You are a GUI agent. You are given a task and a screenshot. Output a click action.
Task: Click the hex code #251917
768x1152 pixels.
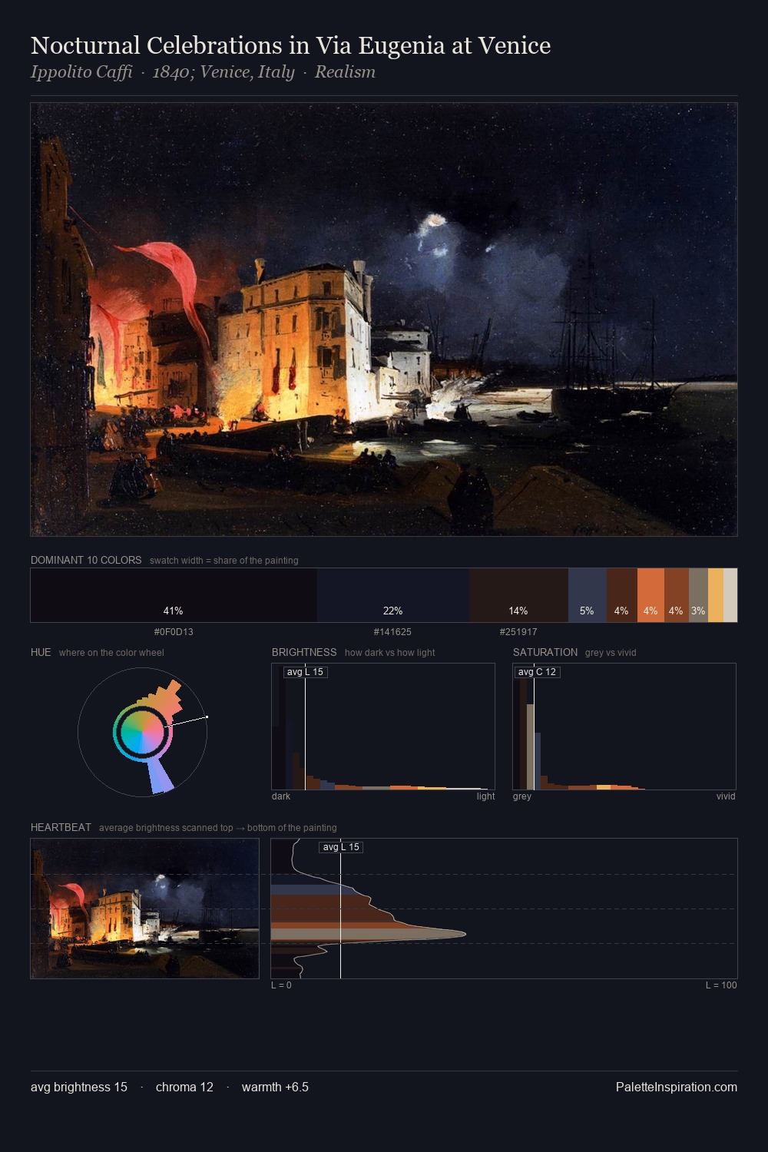coord(518,632)
